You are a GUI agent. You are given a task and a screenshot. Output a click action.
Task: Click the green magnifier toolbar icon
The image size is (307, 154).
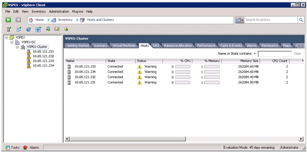(x=48, y=29)
